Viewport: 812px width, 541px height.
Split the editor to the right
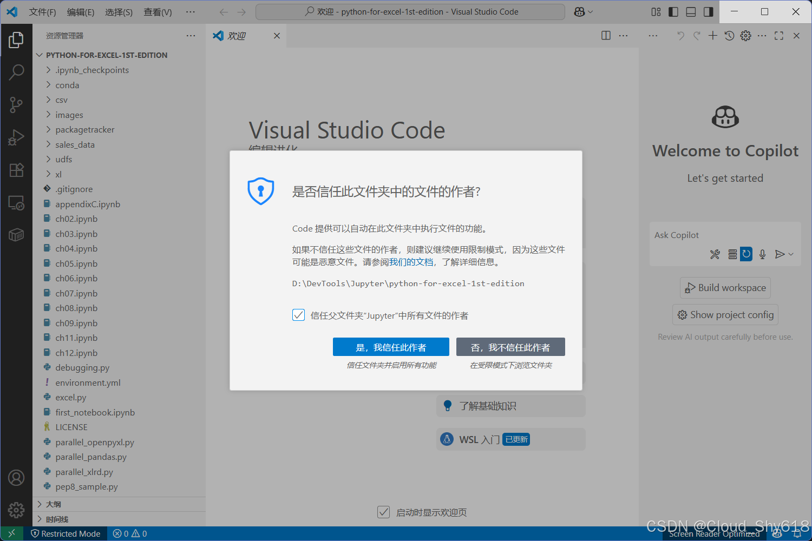click(606, 35)
